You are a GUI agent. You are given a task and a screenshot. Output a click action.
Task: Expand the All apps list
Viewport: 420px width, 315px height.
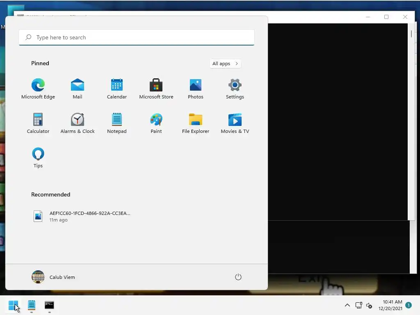(x=225, y=64)
